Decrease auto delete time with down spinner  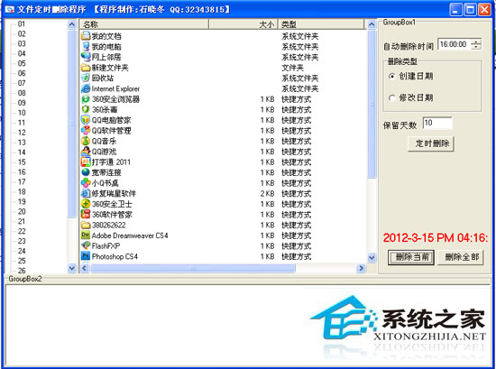pyautogui.click(x=476, y=47)
